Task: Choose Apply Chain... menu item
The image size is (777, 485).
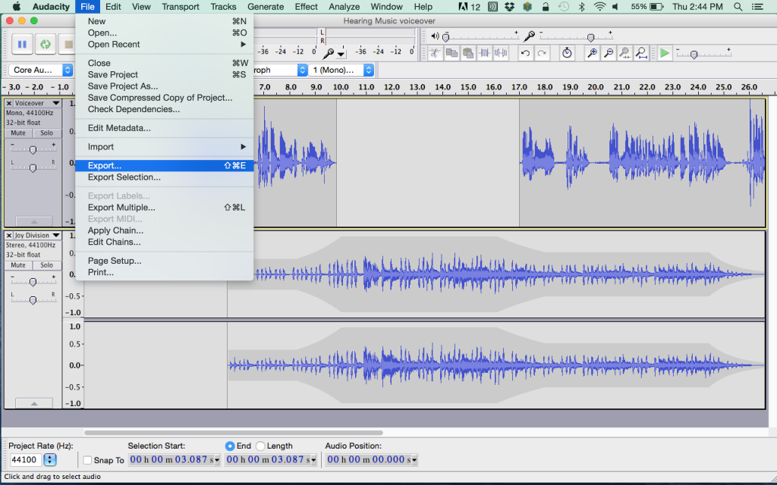Action: (x=165, y=230)
